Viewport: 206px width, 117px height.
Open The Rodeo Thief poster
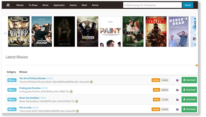pos(19,31)
